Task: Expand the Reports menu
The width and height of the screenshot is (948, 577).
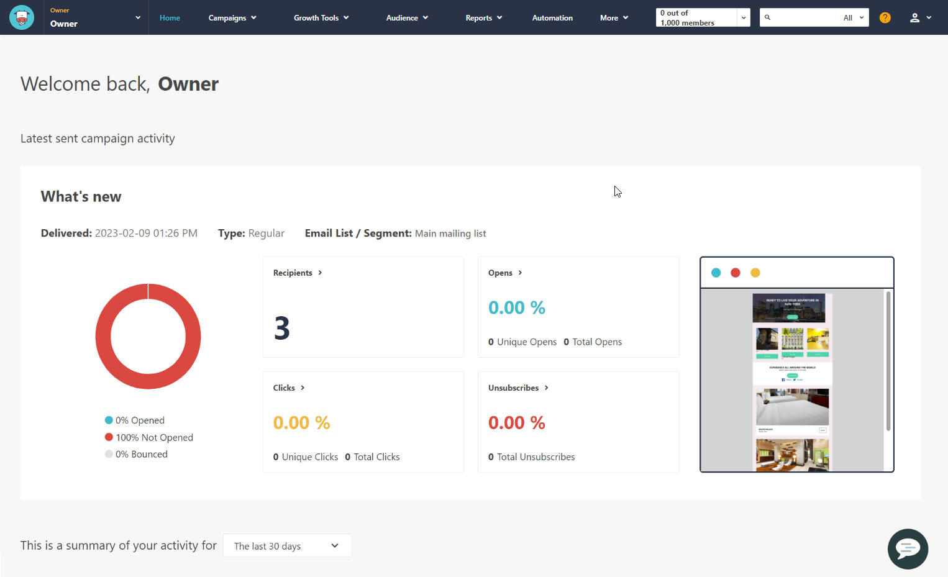Action: (x=483, y=17)
